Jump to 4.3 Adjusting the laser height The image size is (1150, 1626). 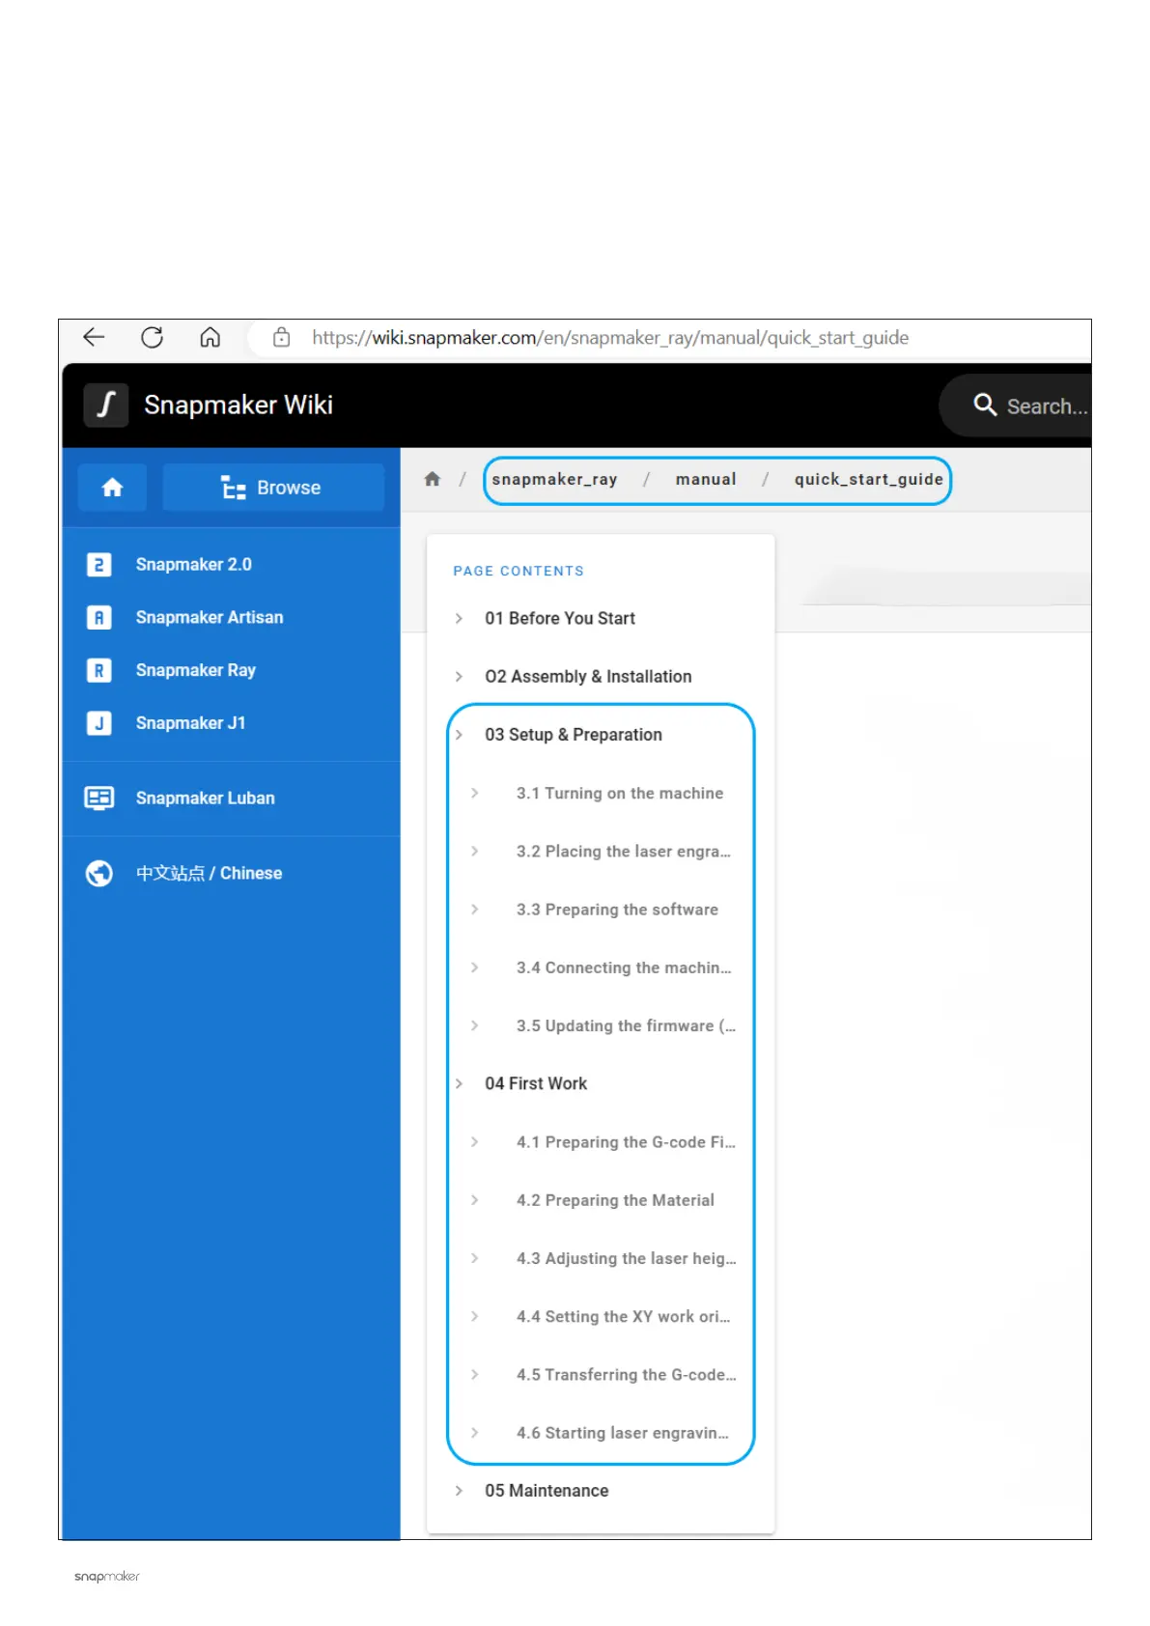[x=626, y=1258]
